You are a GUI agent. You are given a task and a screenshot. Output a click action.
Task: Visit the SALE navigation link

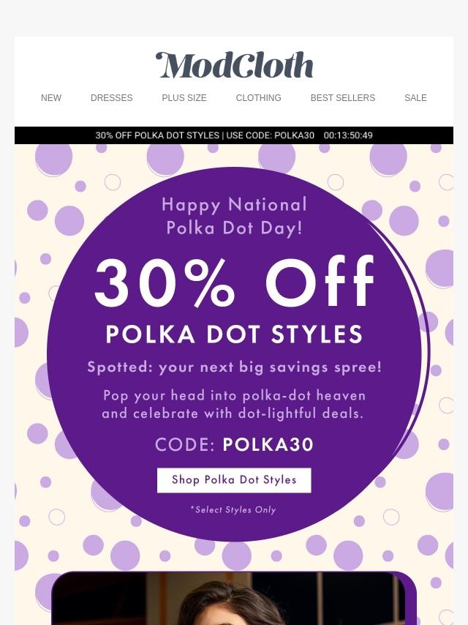[x=415, y=97]
